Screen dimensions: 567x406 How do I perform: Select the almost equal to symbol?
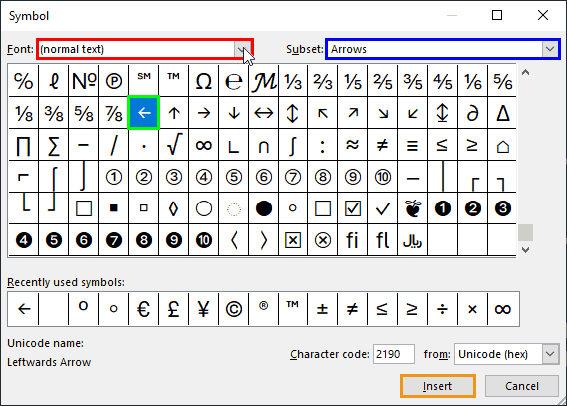[353, 145]
